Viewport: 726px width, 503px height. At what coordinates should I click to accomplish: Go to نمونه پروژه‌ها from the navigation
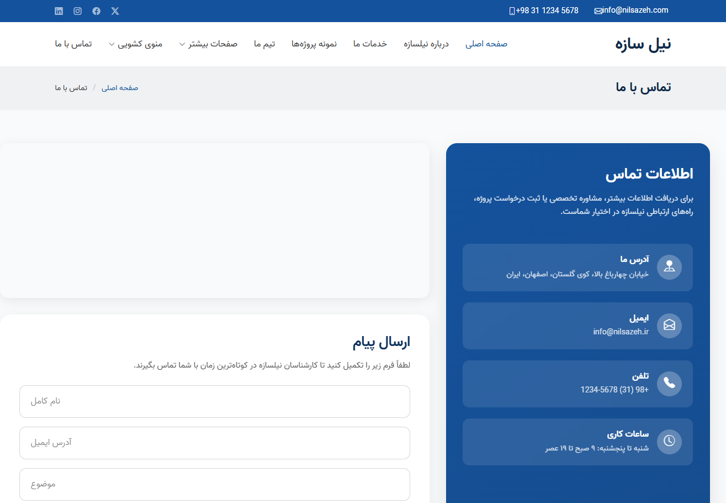tap(314, 44)
